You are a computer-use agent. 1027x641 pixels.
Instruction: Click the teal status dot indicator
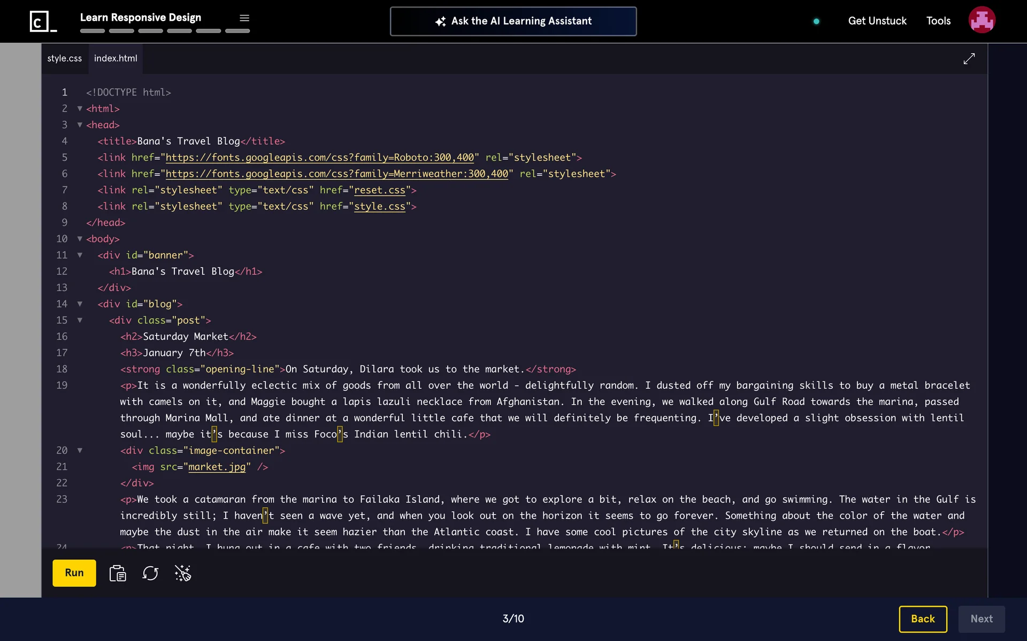tap(816, 21)
